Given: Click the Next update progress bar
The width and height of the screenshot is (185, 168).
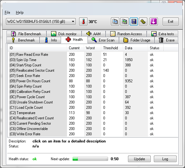Looking at the screenshot, I should pos(90,159).
